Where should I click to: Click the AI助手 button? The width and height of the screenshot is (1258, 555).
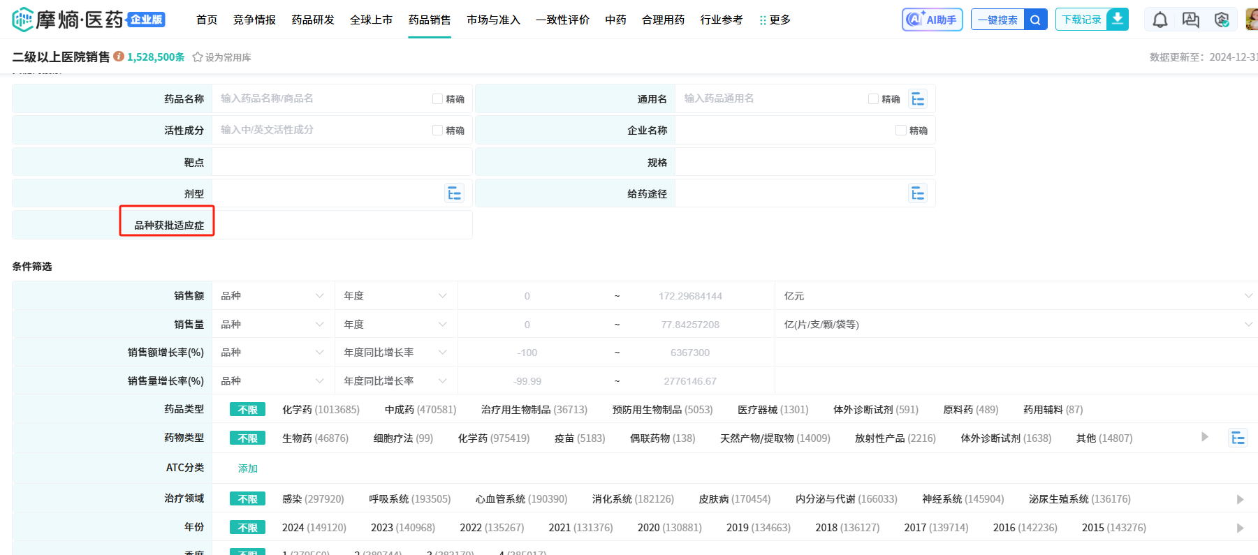pyautogui.click(x=932, y=20)
